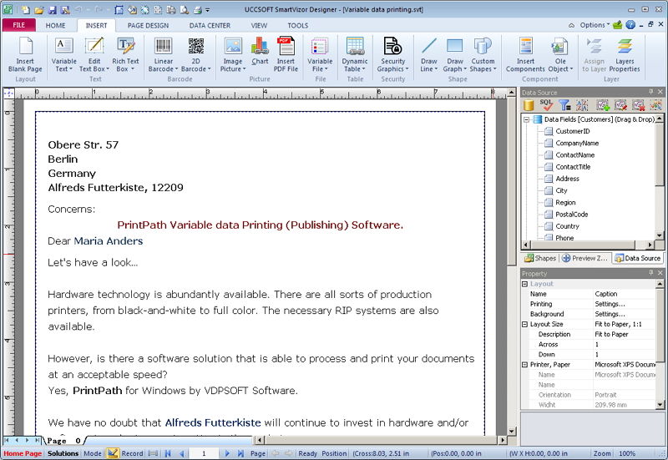This screenshot has width=668, height=460.
Task: Insert a Chart
Action: pyautogui.click(x=260, y=51)
